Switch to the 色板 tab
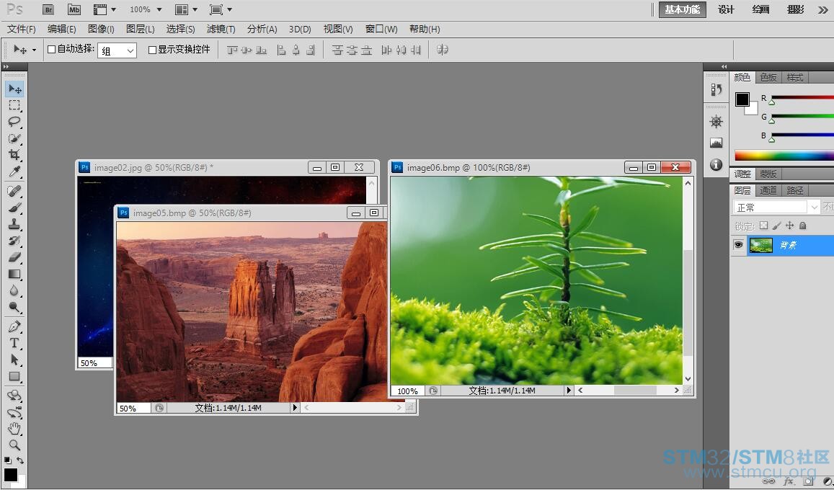 click(x=768, y=78)
